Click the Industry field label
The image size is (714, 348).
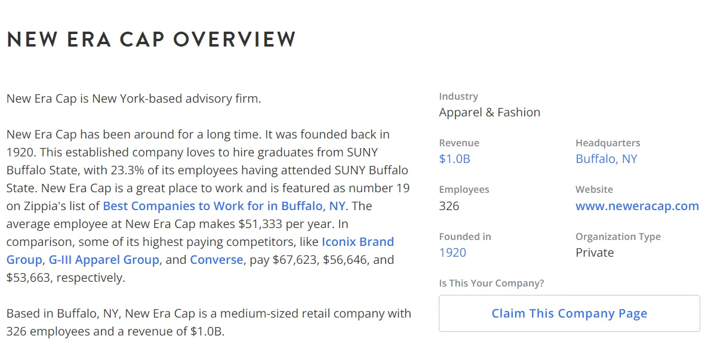[x=458, y=96]
